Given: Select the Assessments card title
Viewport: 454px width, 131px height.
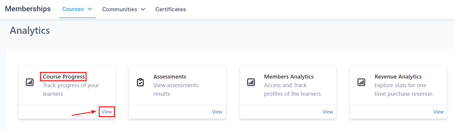Looking at the screenshot, I should pyautogui.click(x=170, y=77).
